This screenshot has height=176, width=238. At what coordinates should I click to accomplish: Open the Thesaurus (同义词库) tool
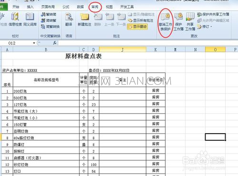pos(30,20)
